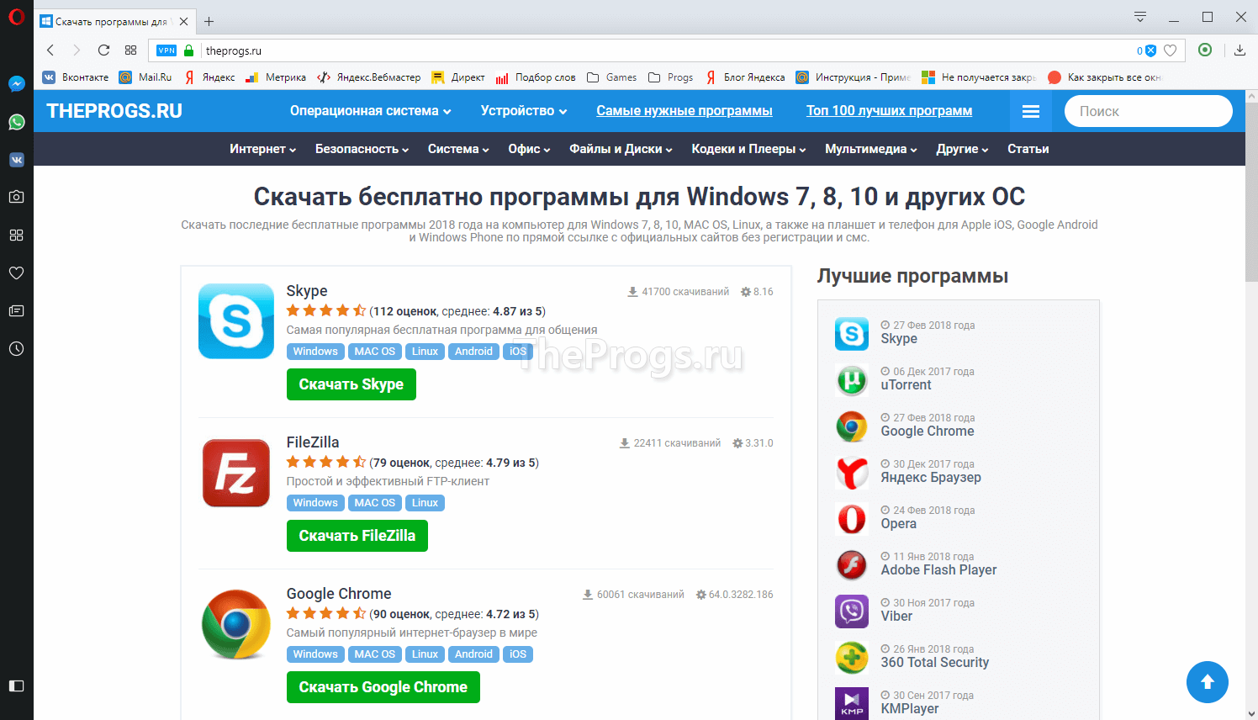Add page to bookmarks with heart icon
Viewport: 1258px width, 720px height.
1170,50
